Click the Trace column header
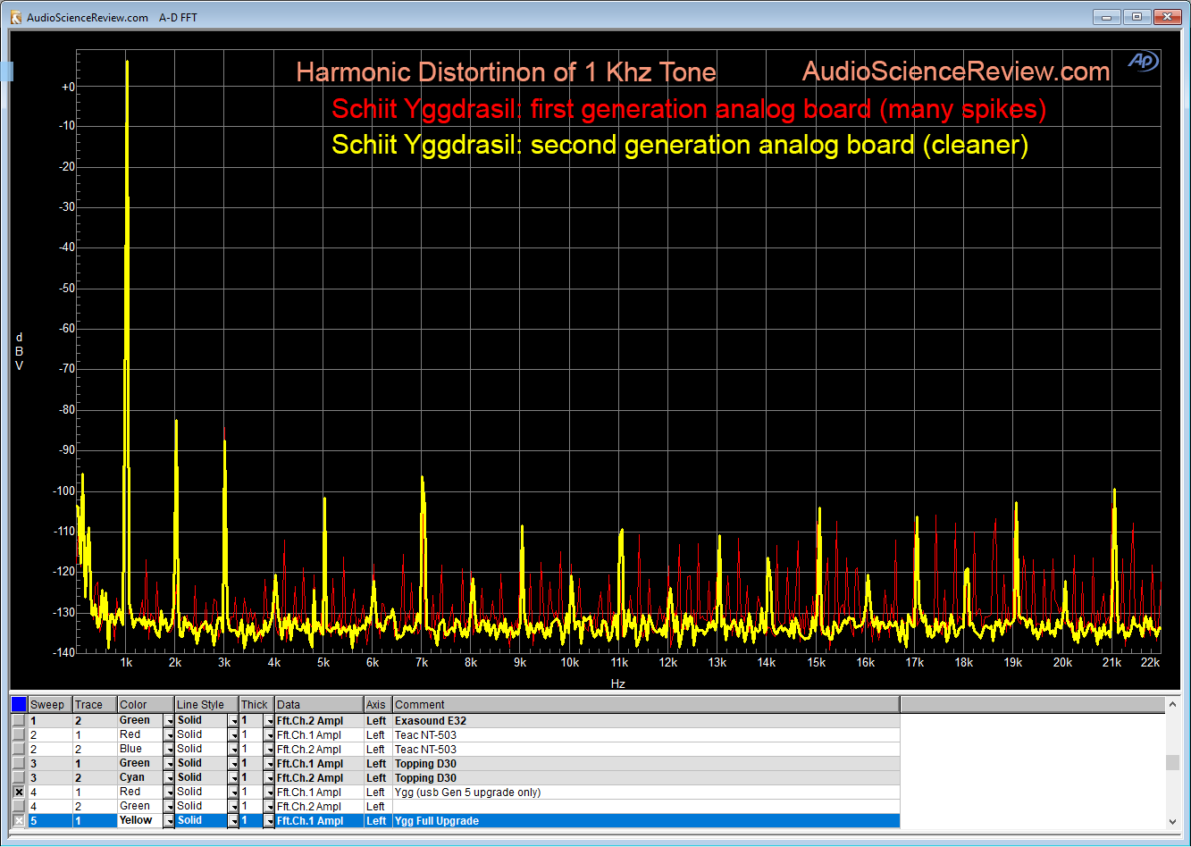The height and width of the screenshot is (847, 1191). point(95,705)
